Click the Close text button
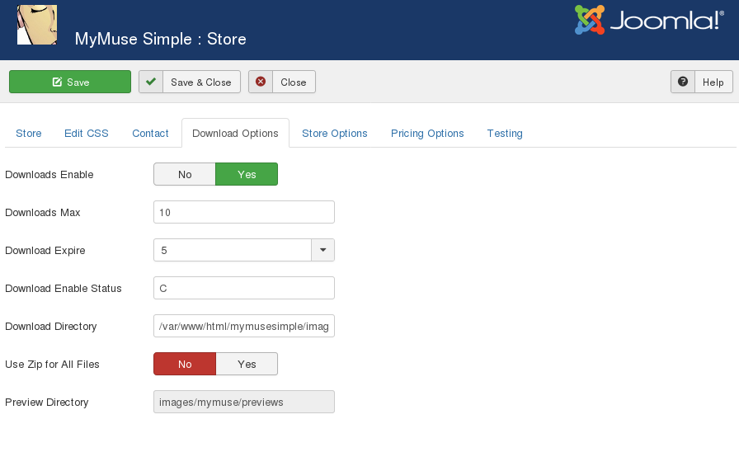The height and width of the screenshot is (471, 739). pyautogui.click(x=293, y=82)
